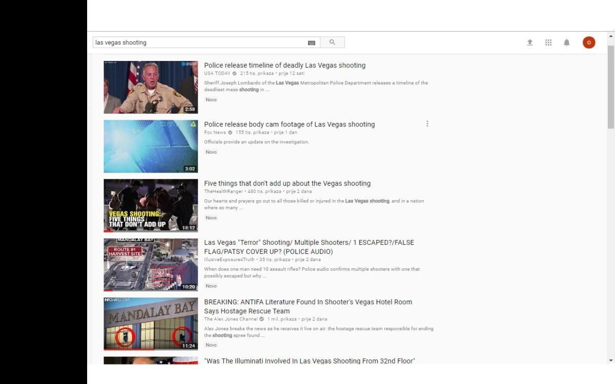615x384 pixels.
Task: Open 'Las Vegas "Terror" Shooting/ Multiple Shooters' title
Action: click(x=309, y=247)
